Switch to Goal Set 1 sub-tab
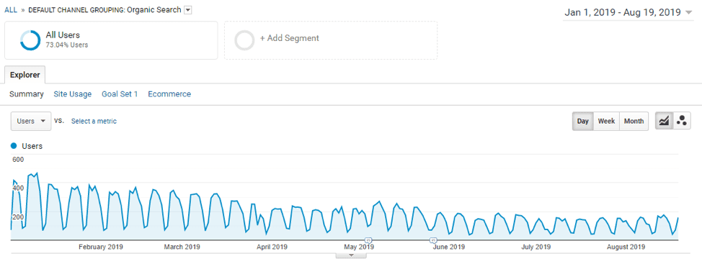 pyautogui.click(x=120, y=94)
